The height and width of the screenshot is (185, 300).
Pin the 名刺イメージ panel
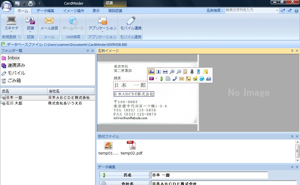click(292, 51)
